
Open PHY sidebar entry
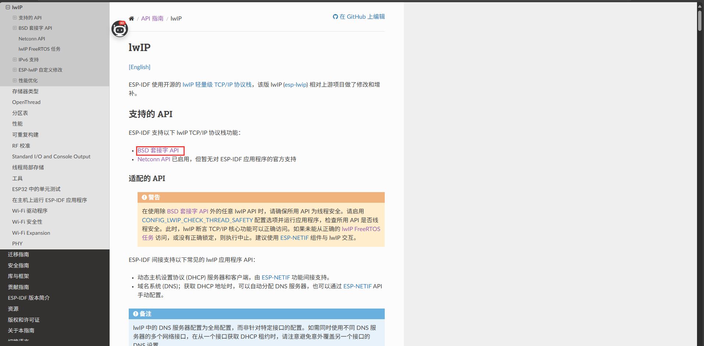(x=17, y=244)
